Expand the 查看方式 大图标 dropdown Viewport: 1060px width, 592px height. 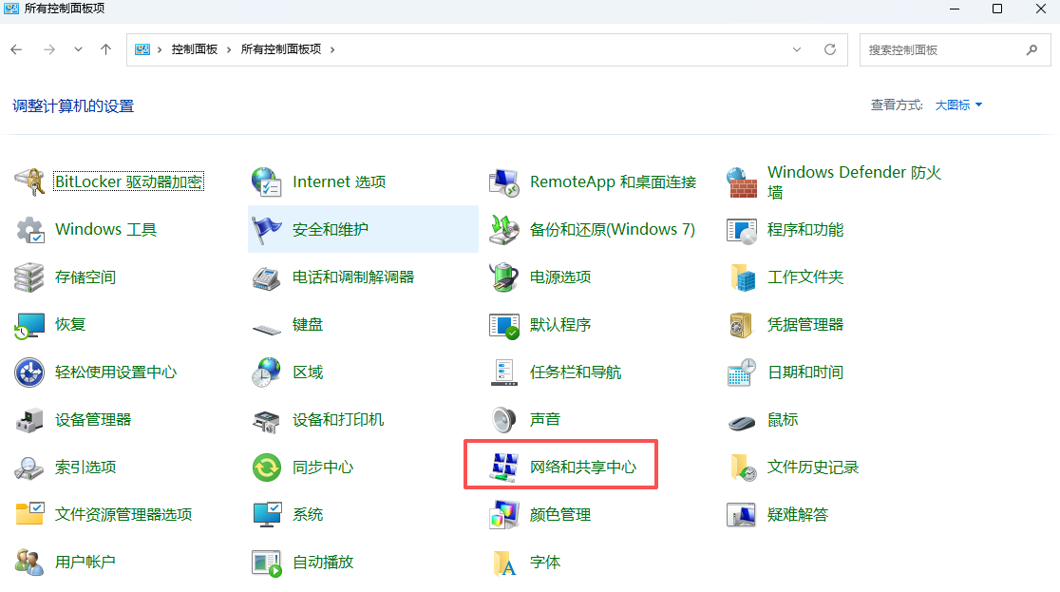(x=958, y=105)
